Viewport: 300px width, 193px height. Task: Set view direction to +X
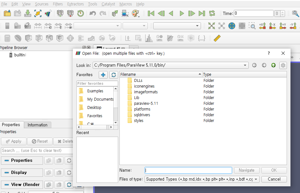[x=262, y=26]
